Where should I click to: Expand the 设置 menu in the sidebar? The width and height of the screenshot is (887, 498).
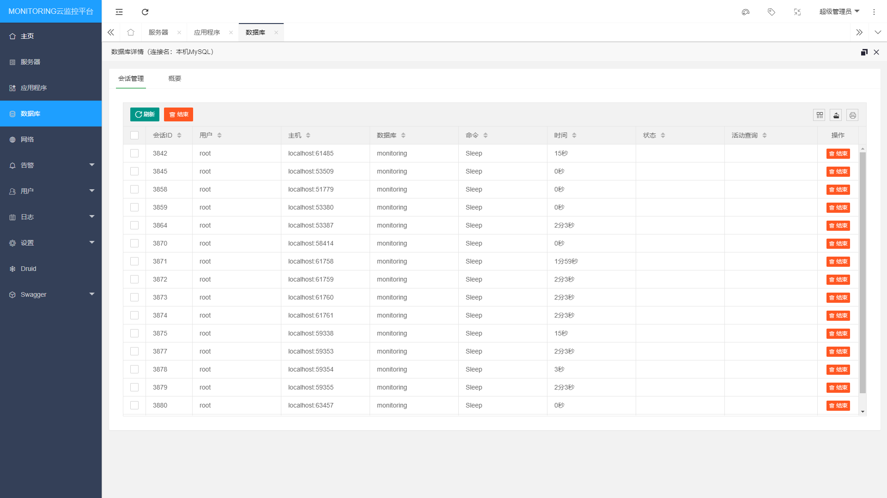(27, 242)
